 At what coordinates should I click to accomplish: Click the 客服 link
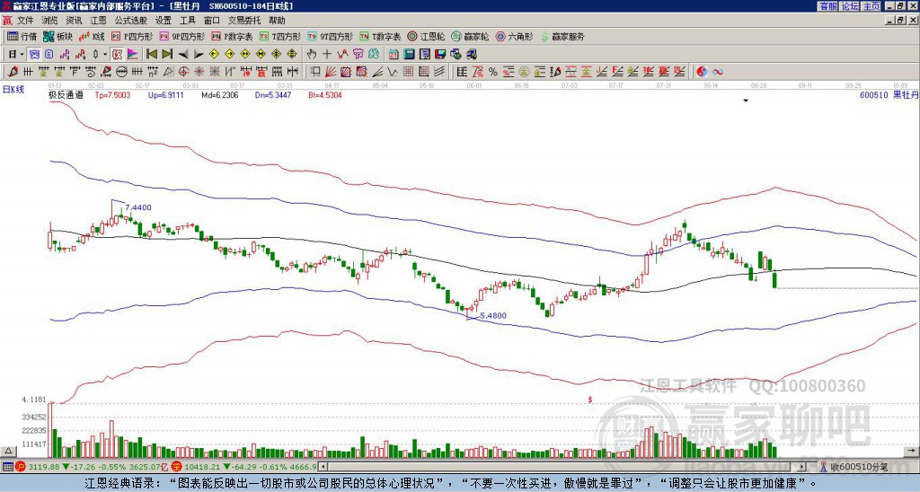pyautogui.click(x=827, y=6)
